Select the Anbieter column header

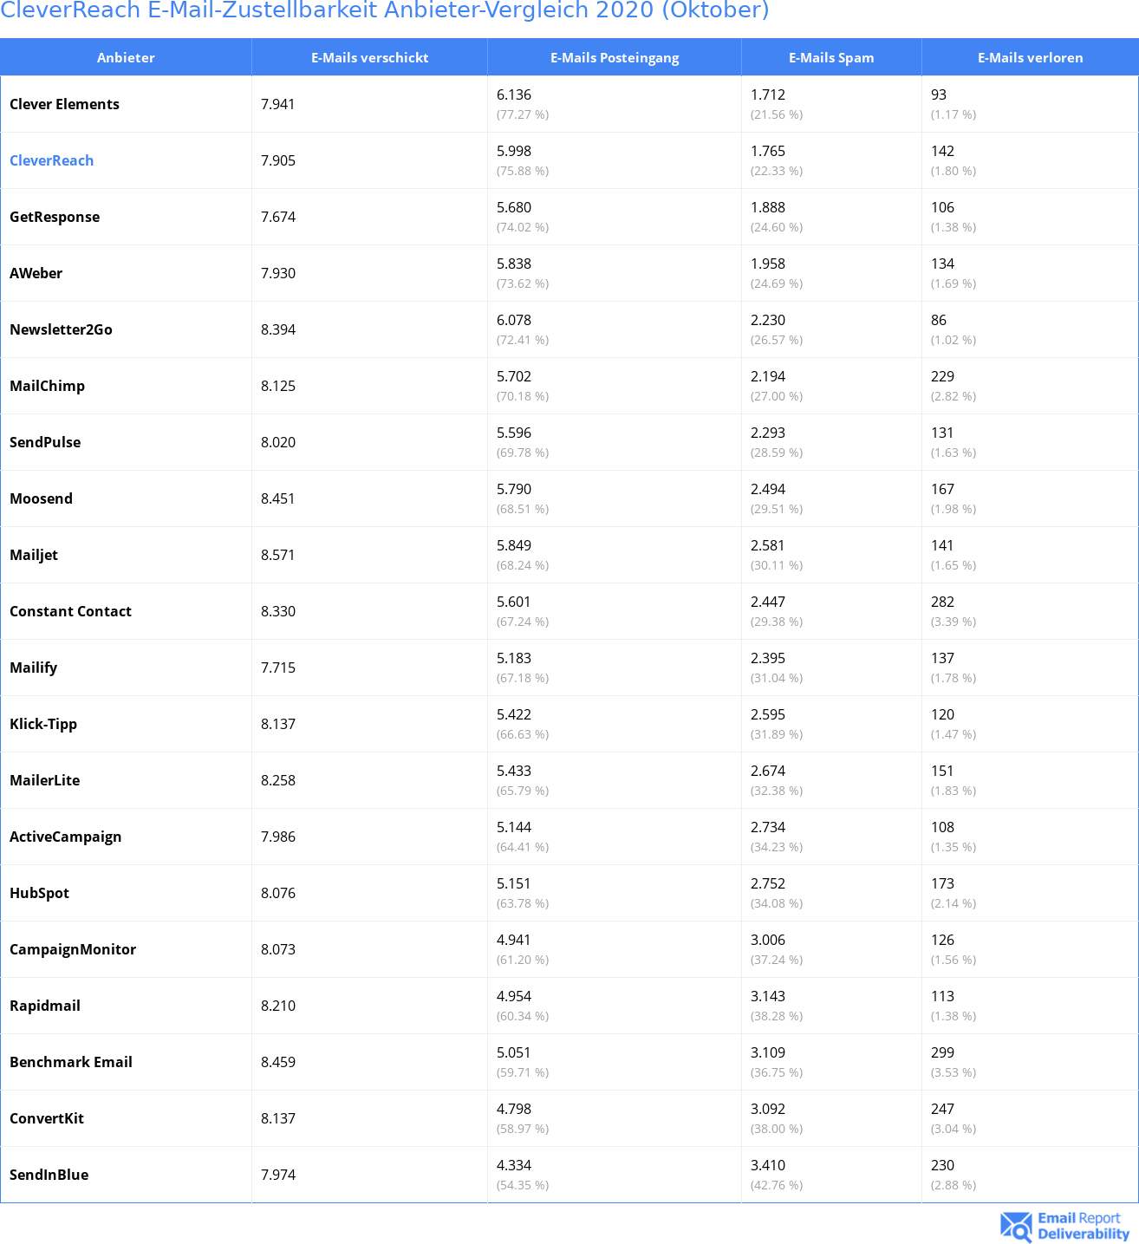click(126, 57)
